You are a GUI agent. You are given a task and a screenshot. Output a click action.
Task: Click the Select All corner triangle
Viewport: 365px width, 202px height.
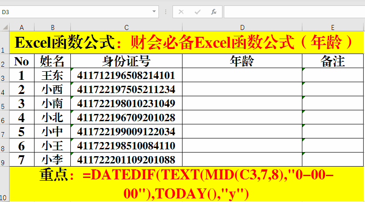tap(5, 27)
